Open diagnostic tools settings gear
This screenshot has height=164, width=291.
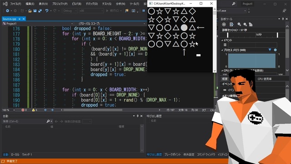click(x=224, y=24)
